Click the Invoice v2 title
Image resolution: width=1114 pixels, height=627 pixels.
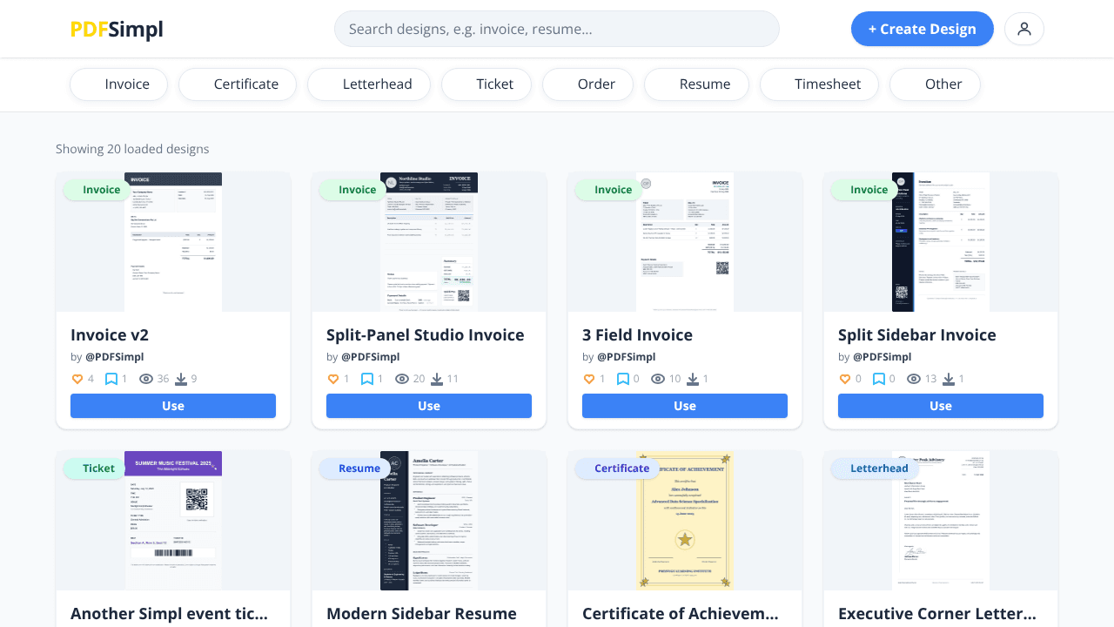click(110, 335)
